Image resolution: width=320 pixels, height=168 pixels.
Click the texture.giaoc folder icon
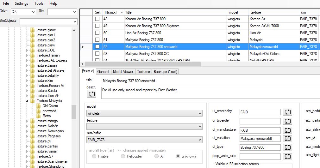[x=33, y=30]
